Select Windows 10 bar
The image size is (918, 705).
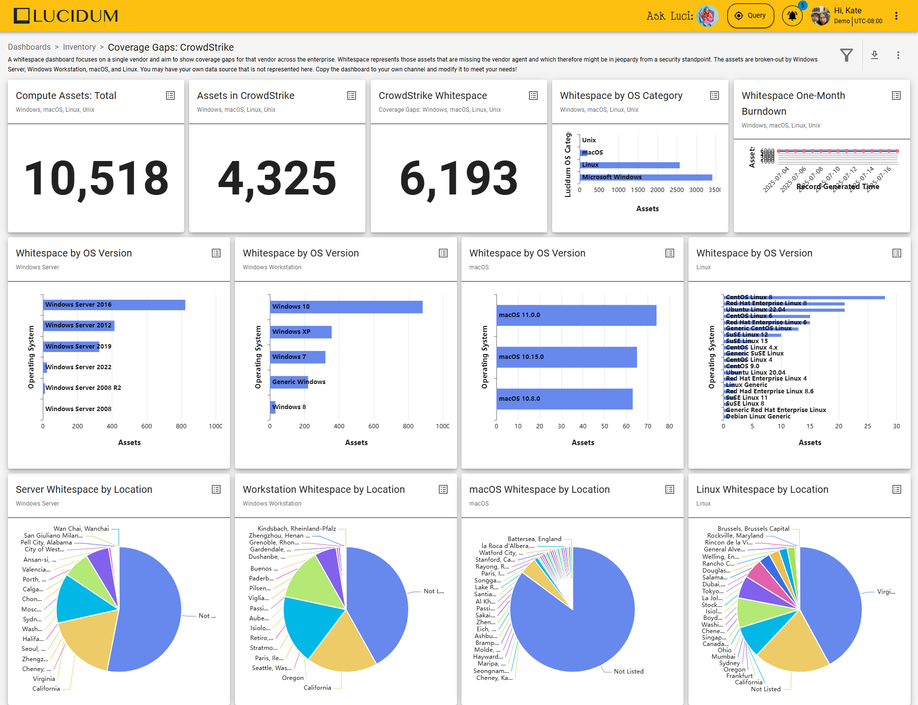(346, 307)
